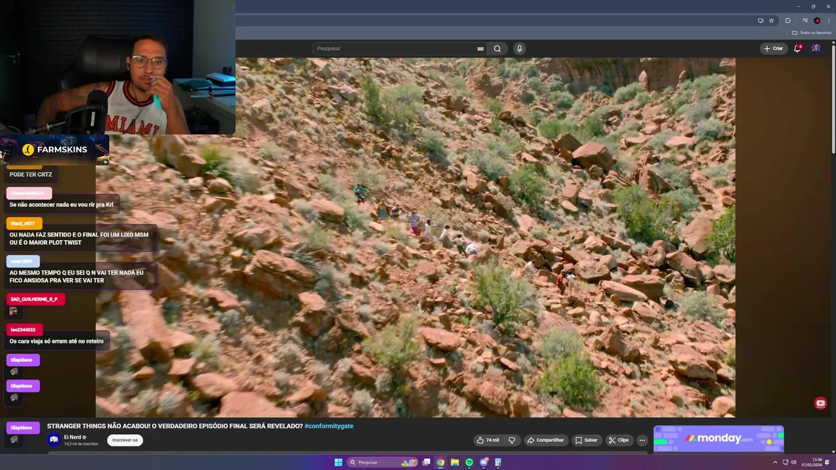Click the Compartilhar share button
This screenshot has height=470, width=836.
pyautogui.click(x=545, y=440)
